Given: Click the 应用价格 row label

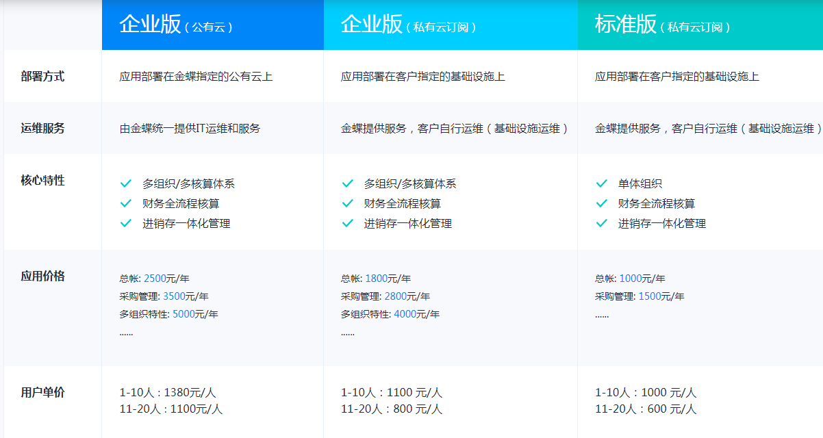Looking at the screenshot, I should (x=43, y=276).
